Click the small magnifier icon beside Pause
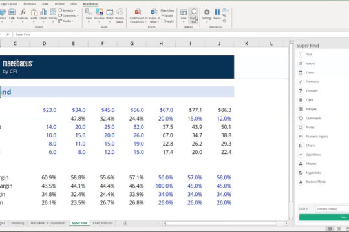This screenshot has height=232, width=349. point(224,15)
